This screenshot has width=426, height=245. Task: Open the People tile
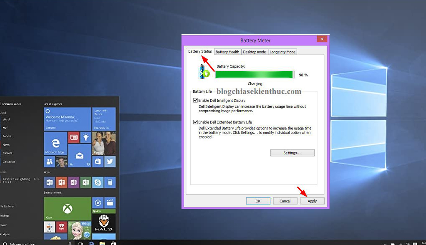[x=50, y=162]
